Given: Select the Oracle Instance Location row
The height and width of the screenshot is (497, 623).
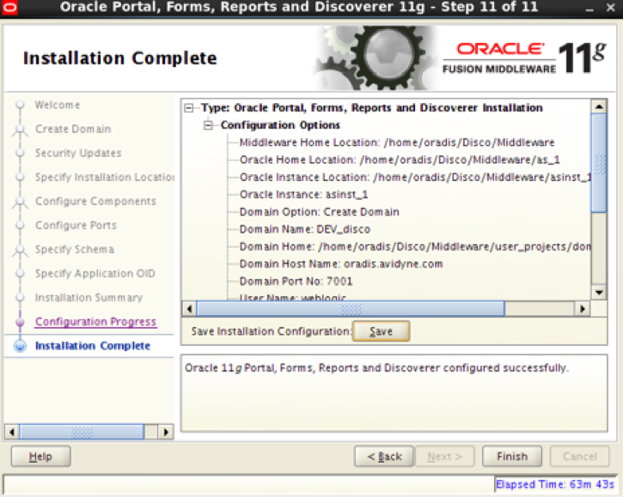Looking at the screenshot, I should point(415,178).
